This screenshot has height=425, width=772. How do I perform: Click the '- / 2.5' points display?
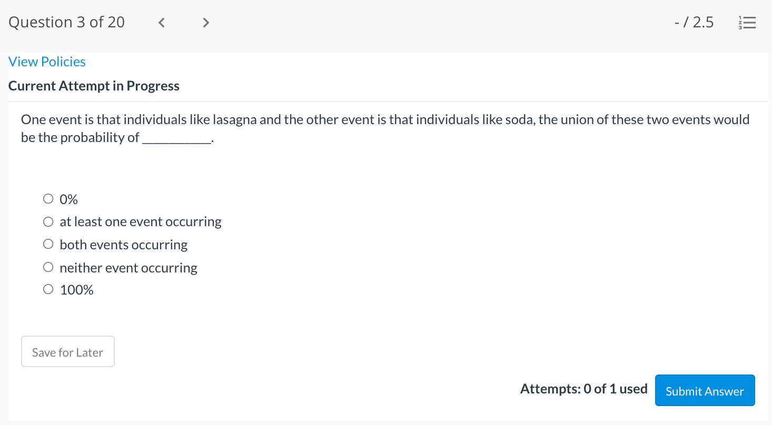tap(694, 22)
